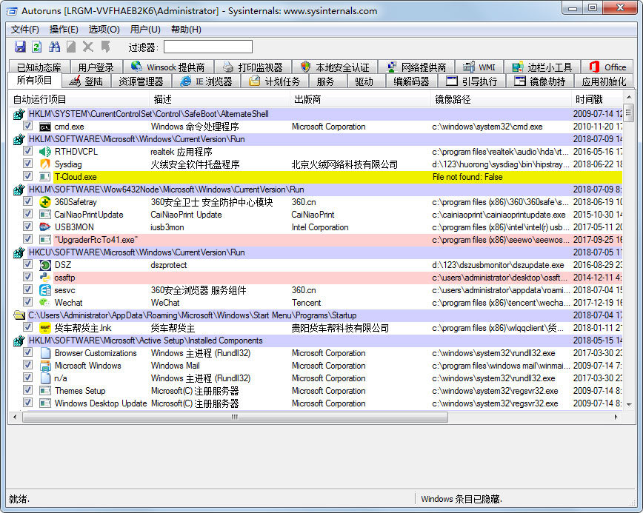643x513 pixels.
Task: Click the Wechat icon
Action: tap(44, 303)
